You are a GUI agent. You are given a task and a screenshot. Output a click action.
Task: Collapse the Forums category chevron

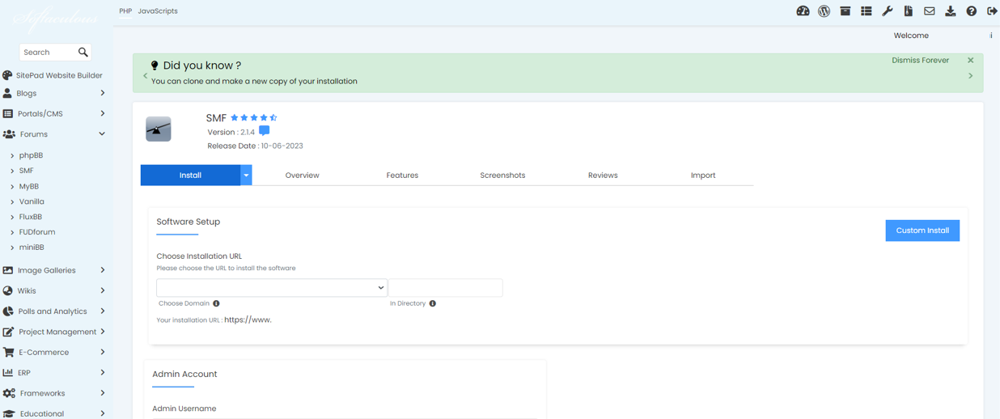click(102, 134)
